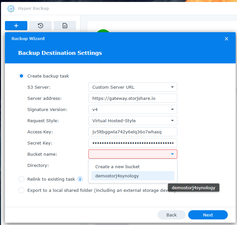Image resolution: width=237 pixels, height=225 pixels.
Task: Collapse the Bucket name dropdown
Action: [172, 154]
